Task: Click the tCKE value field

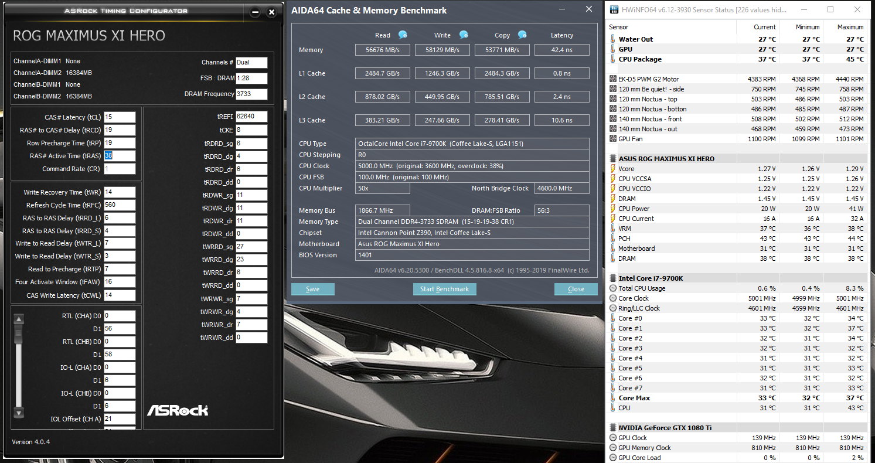Action: point(251,130)
